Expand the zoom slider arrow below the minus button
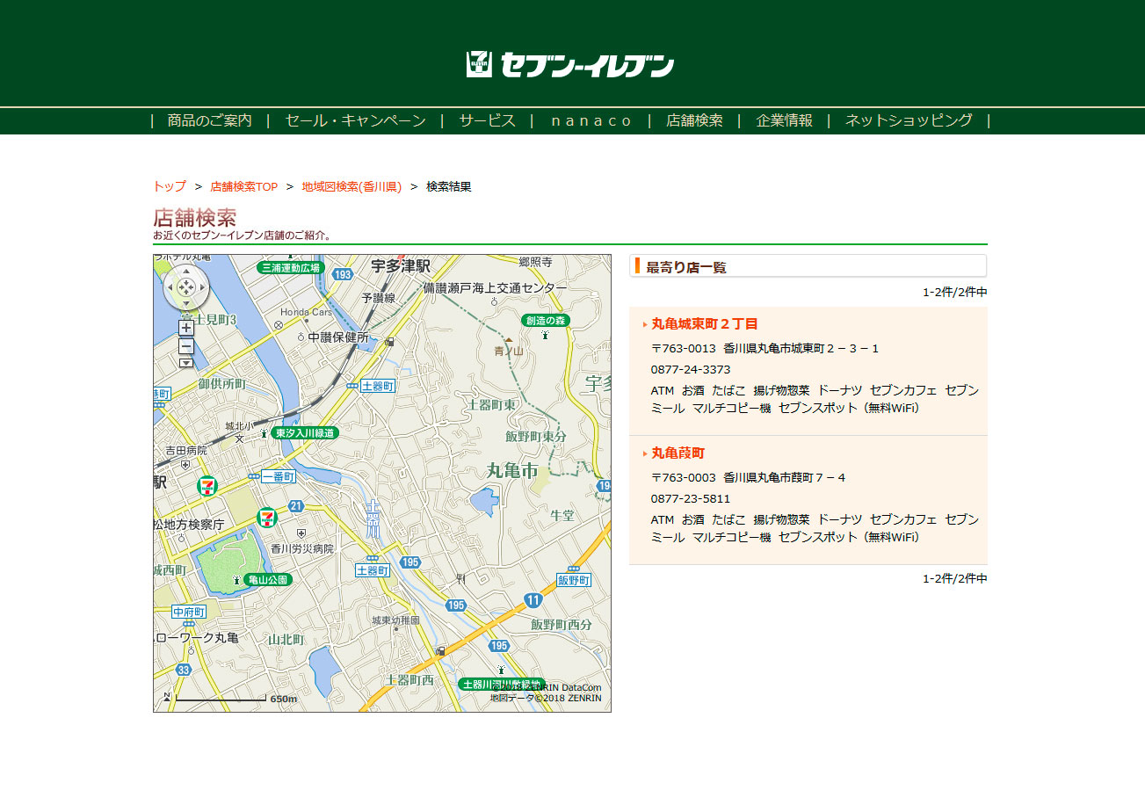The height and width of the screenshot is (812, 1145). pyautogui.click(x=186, y=362)
